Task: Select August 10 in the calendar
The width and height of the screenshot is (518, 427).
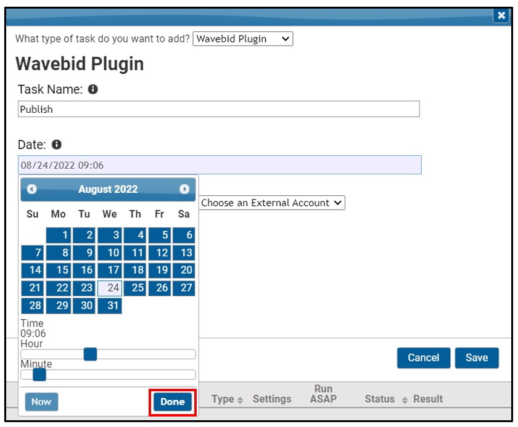Action: (x=110, y=253)
